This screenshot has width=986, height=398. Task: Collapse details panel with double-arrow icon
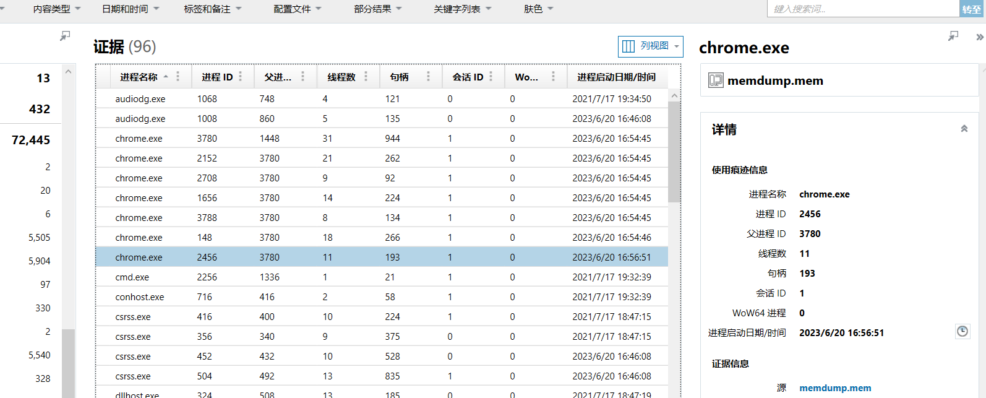[980, 37]
